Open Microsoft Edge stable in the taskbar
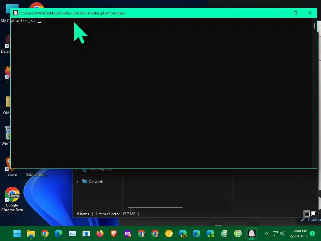The width and height of the screenshot is (321, 241). click(59, 233)
